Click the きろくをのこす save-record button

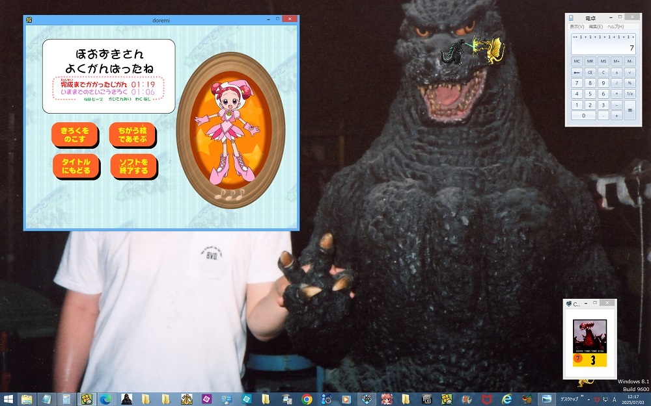click(x=75, y=134)
